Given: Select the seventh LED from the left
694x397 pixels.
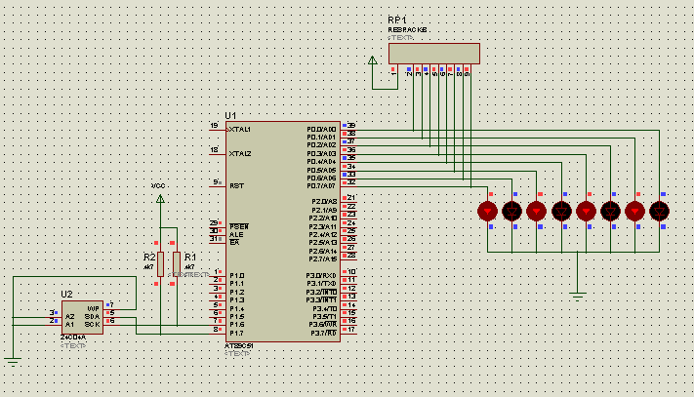Looking at the screenshot, I should tap(634, 211).
